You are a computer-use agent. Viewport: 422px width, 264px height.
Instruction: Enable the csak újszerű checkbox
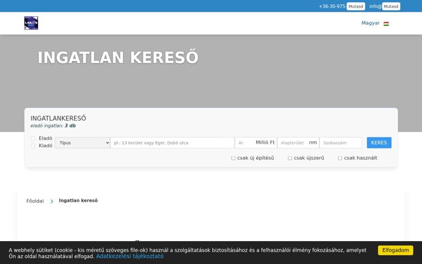pos(290,158)
